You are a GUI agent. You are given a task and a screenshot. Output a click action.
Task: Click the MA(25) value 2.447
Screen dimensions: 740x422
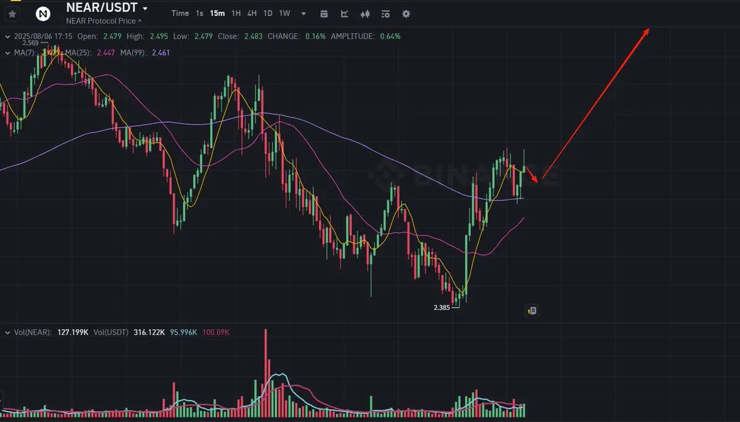[x=107, y=53]
